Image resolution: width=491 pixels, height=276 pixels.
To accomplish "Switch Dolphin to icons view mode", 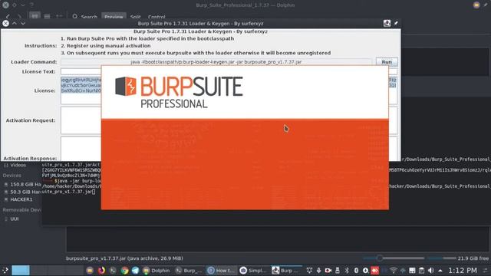I will [35, 16].
